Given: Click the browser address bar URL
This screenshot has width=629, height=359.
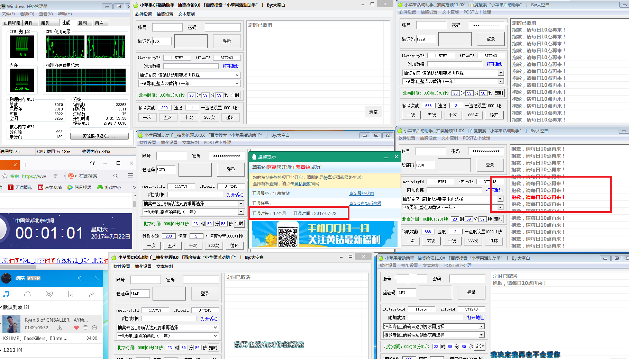Looking at the screenshot, I should point(34,176).
